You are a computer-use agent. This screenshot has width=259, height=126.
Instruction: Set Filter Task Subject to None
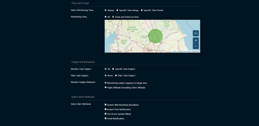(x=106, y=76)
